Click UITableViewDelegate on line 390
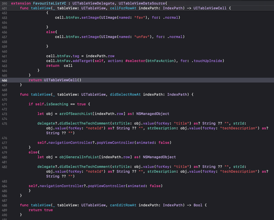The width and height of the screenshot is (274, 220). coord(94,3)
